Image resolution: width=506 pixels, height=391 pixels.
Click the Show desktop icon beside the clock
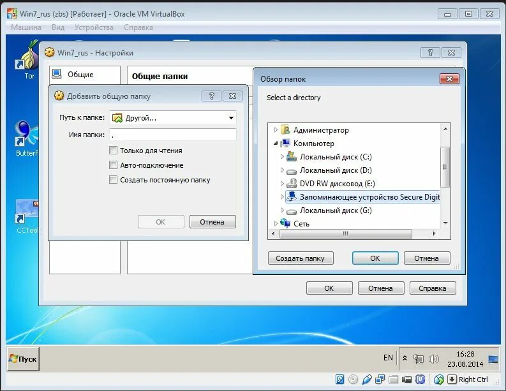pyautogui.click(x=493, y=359)
